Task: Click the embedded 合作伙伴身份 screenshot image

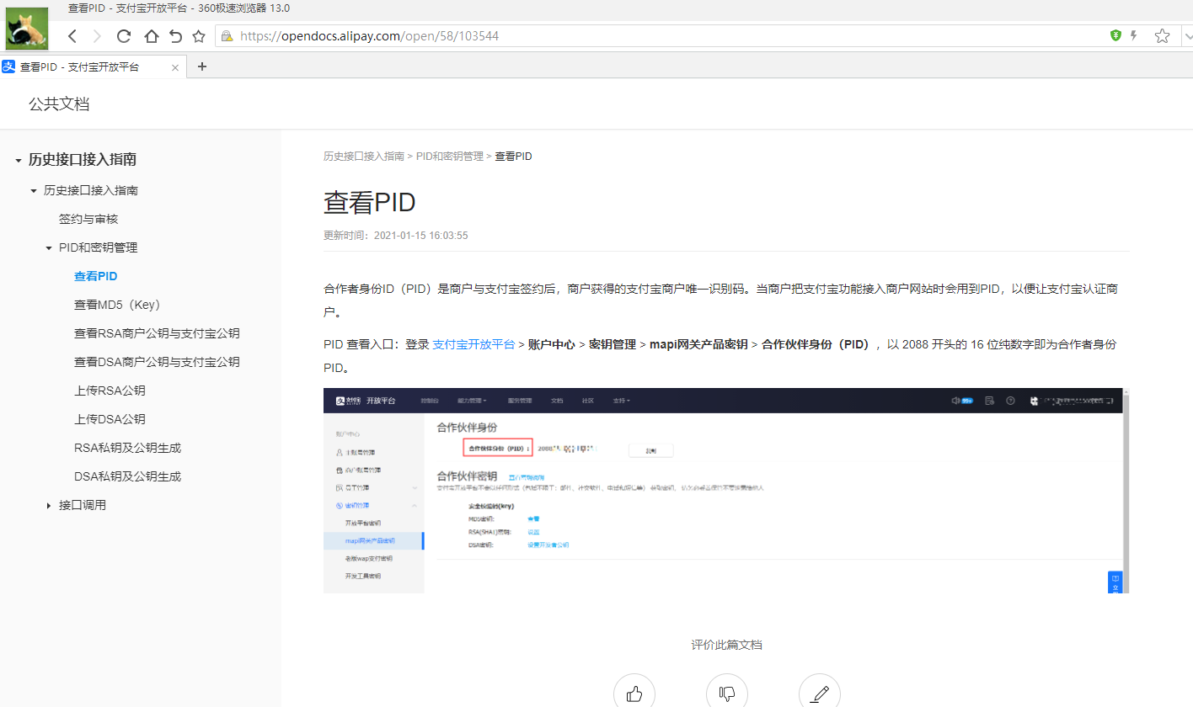Action: (725, 490)
